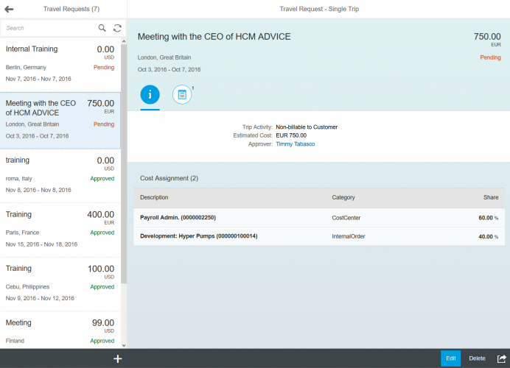This screenshot has height=368, width=510.
Task: Select the Internal Training request
Action: click(60, 65)
